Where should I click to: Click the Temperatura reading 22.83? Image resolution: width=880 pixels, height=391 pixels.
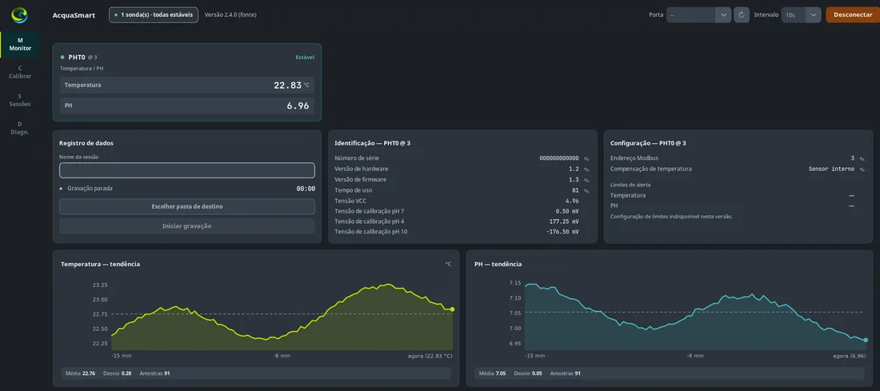tap(288, 86)
